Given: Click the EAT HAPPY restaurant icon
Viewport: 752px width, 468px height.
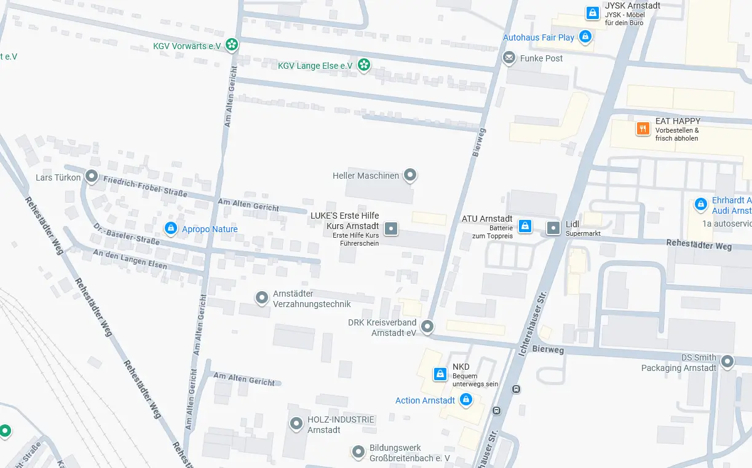Looking at the screenshot, I should (643, 129).
